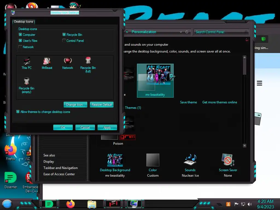Click OK in Desktop Icon Settings
Viewport: 280px width, 210px height.
point(63,127)
